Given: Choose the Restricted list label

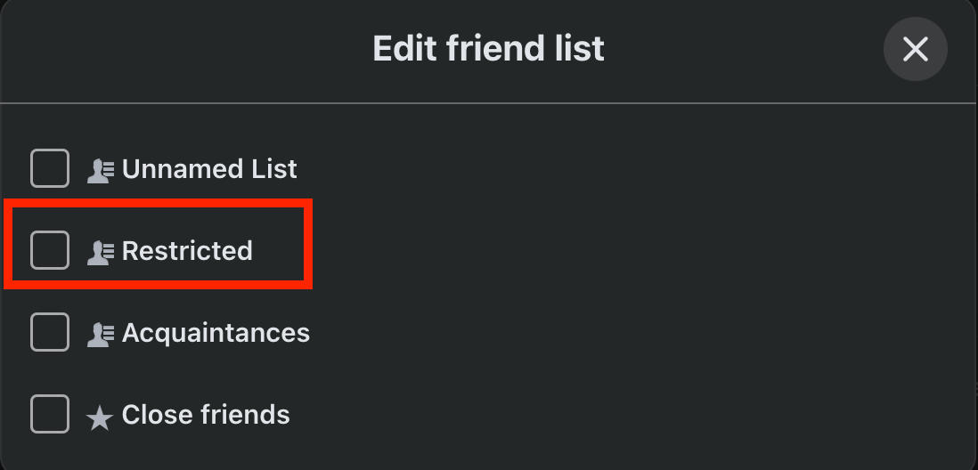Looking at the screenshot, I should [x=187, y=251].
